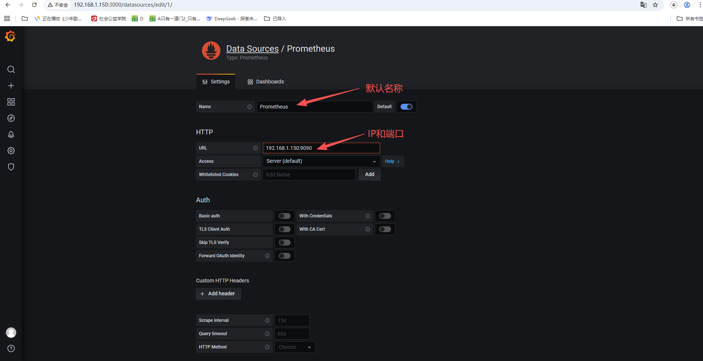This screenshot has width=703, height=361.
Task: Click the Add Name cookie field
Action: pyautogui.click(x=309, y=175)
